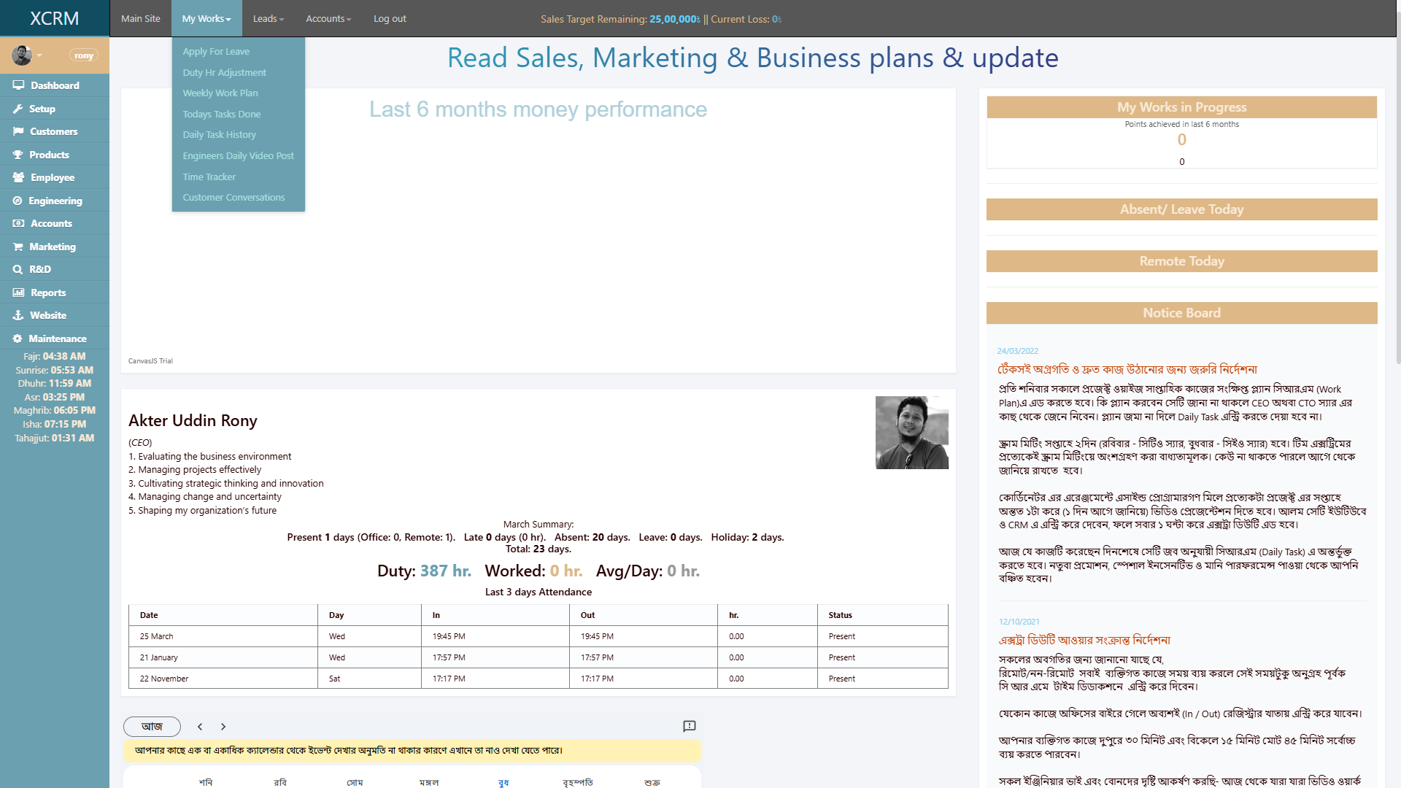Screen dimensions: 1401x788
Task: Open the Leads dropdown menu
Action: [x=268, y=18]
